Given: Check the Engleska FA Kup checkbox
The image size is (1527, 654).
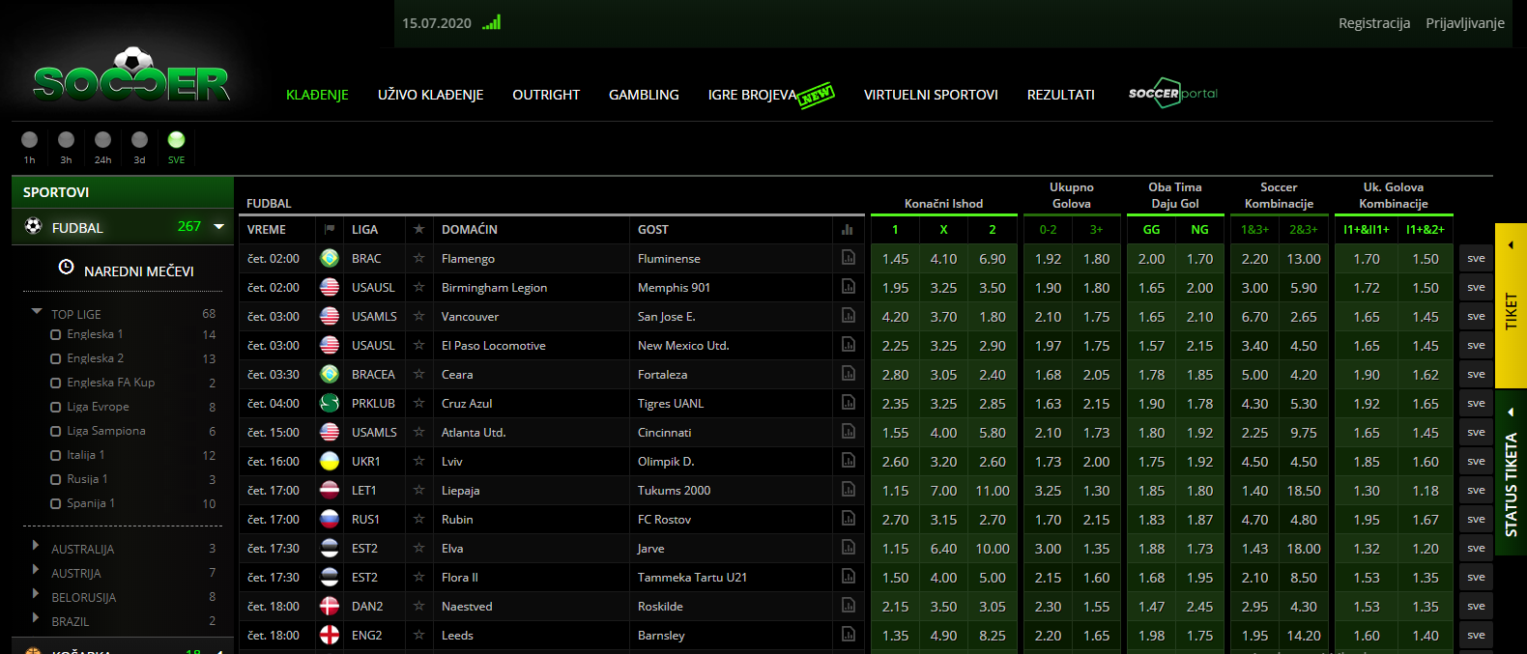Looking at the screenshot, I should tap(55, 383).
